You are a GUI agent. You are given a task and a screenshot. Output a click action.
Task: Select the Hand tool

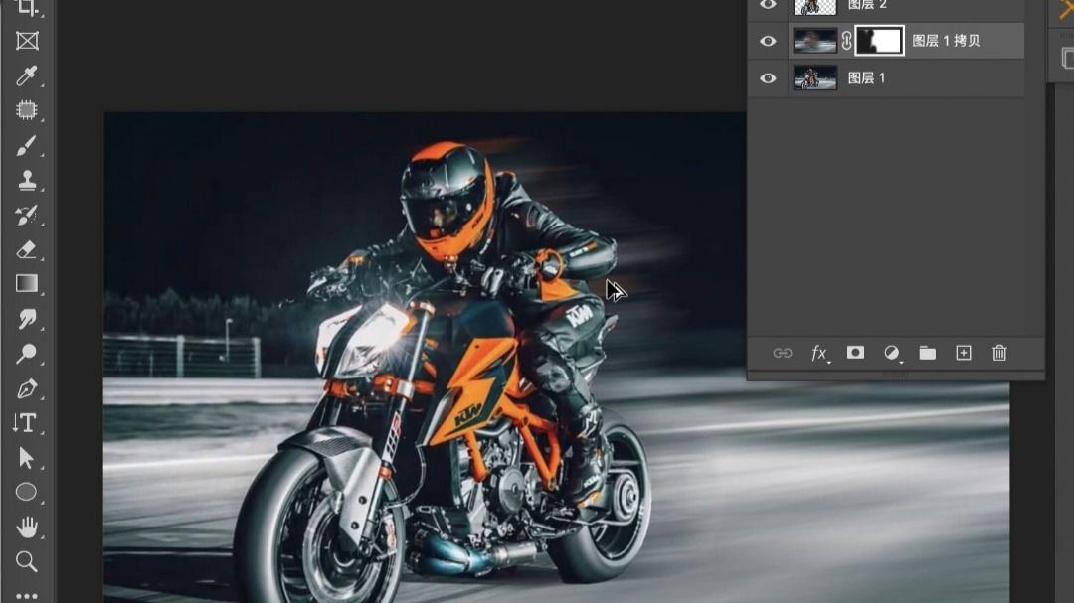point(27,528)
